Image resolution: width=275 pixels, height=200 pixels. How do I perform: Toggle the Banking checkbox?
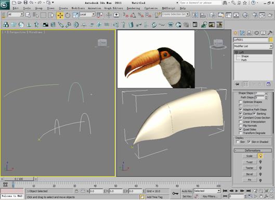coord(254,114)
